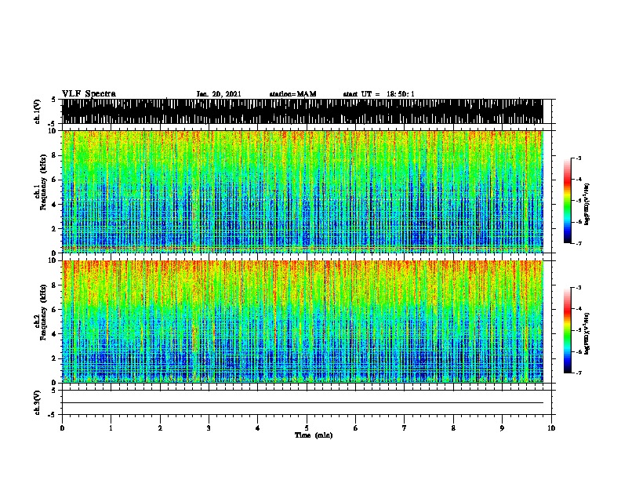Click the ch.1 color scale bar
Viewport: 621px width, 480px height.
coord(568,201)
